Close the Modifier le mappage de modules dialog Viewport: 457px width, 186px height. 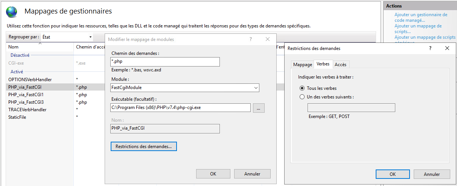coord(268,39)
